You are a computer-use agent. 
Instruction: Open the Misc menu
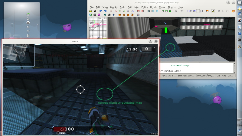137,7
